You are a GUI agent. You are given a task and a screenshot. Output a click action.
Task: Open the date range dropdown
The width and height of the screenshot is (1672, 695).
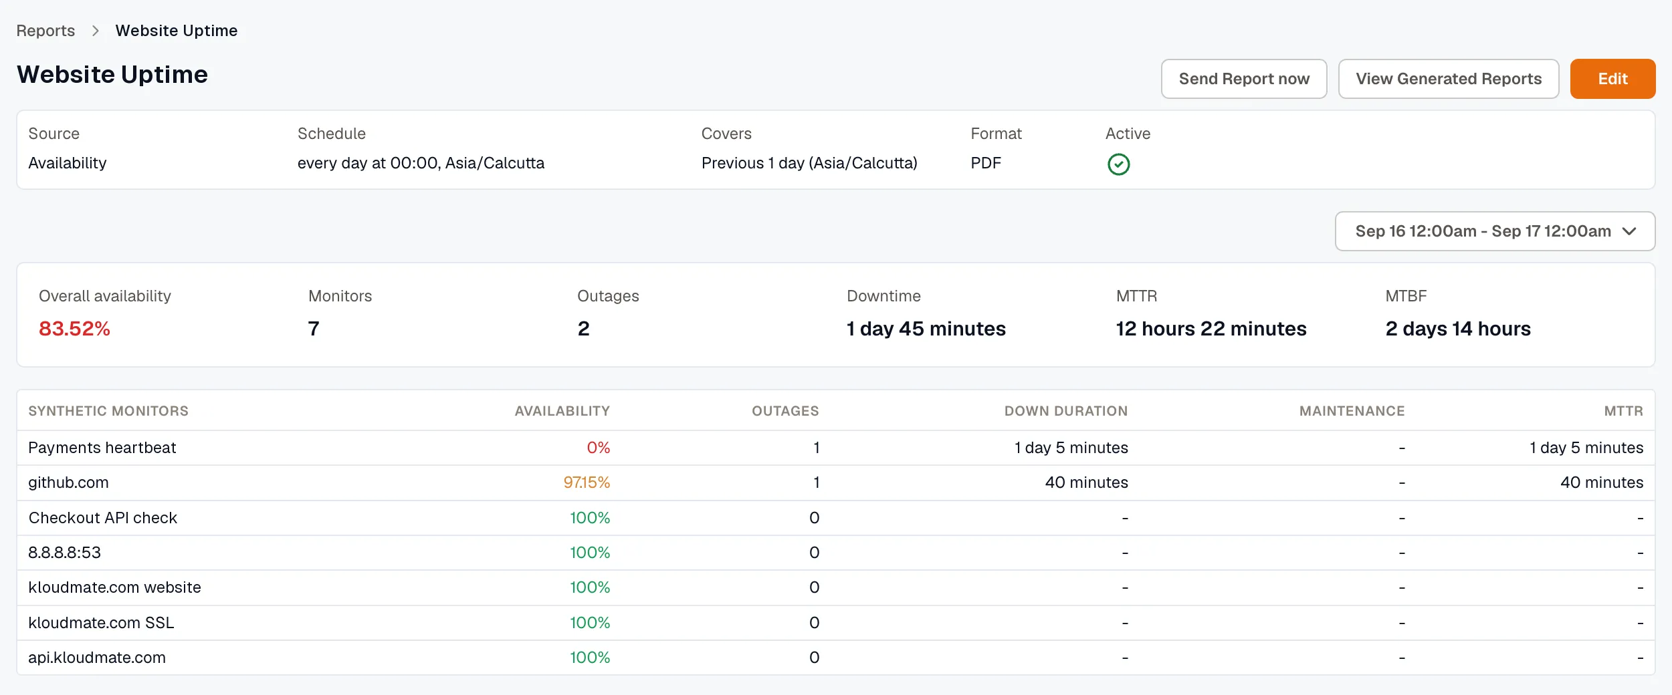(x=1495, y=231)
